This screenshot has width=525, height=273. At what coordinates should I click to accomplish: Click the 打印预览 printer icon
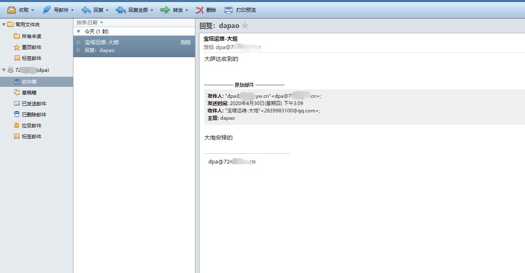(x=229, y=10)
